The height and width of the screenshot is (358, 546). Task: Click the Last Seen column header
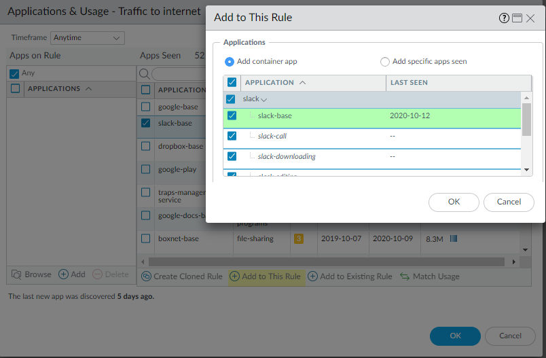[x=409, y=83]
